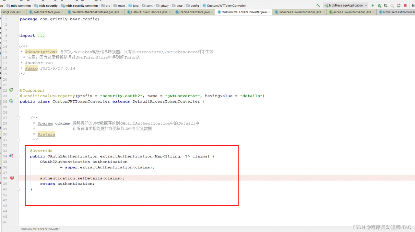
Task: Click the grizzly package breadcrumb
Action: (x=162, y=6)
